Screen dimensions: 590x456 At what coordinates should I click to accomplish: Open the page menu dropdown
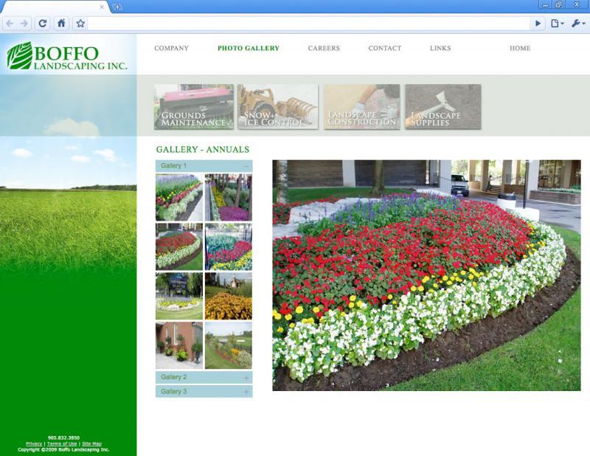(x=558, y=24)
